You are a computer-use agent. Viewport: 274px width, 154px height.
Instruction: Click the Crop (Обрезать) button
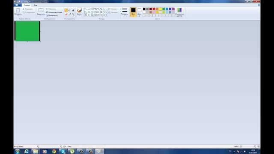[x=51, y=9]
